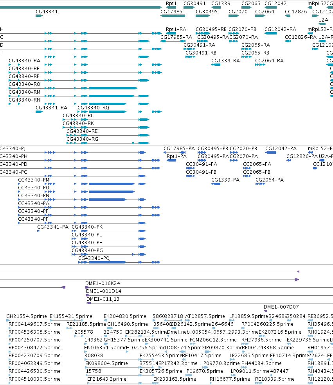Click the CG12826 gene label
333x385 pixels.
point(296,11)
